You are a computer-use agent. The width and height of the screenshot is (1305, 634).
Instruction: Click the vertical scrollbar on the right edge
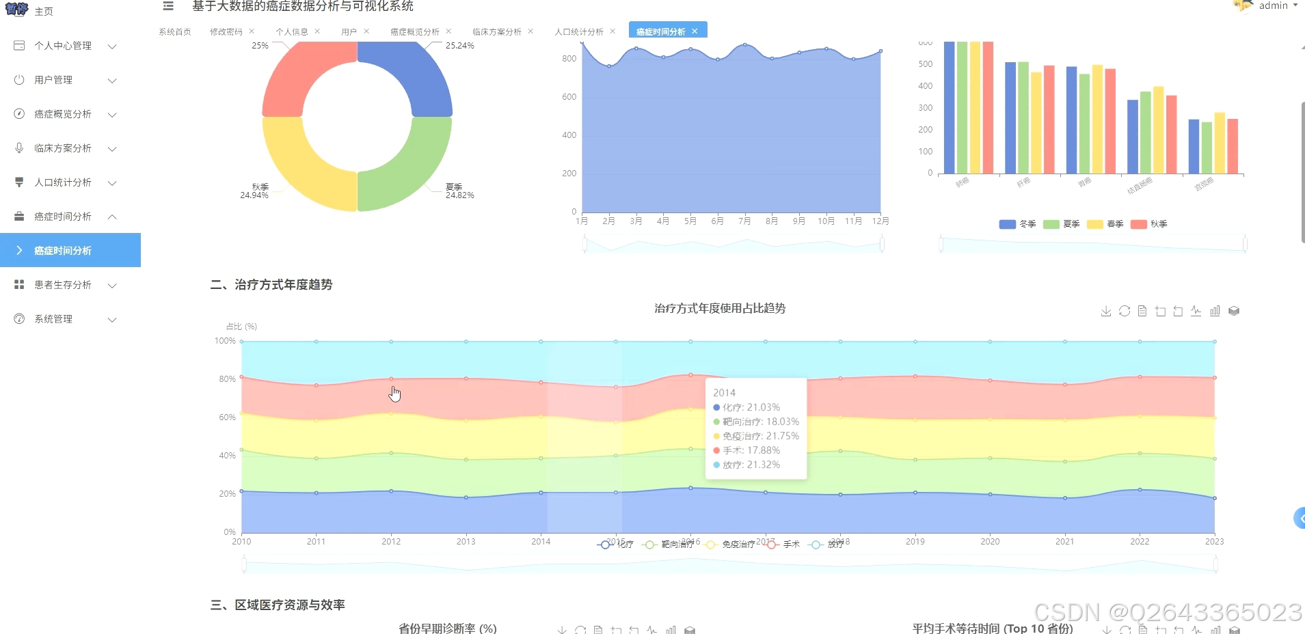[1302, 171]
